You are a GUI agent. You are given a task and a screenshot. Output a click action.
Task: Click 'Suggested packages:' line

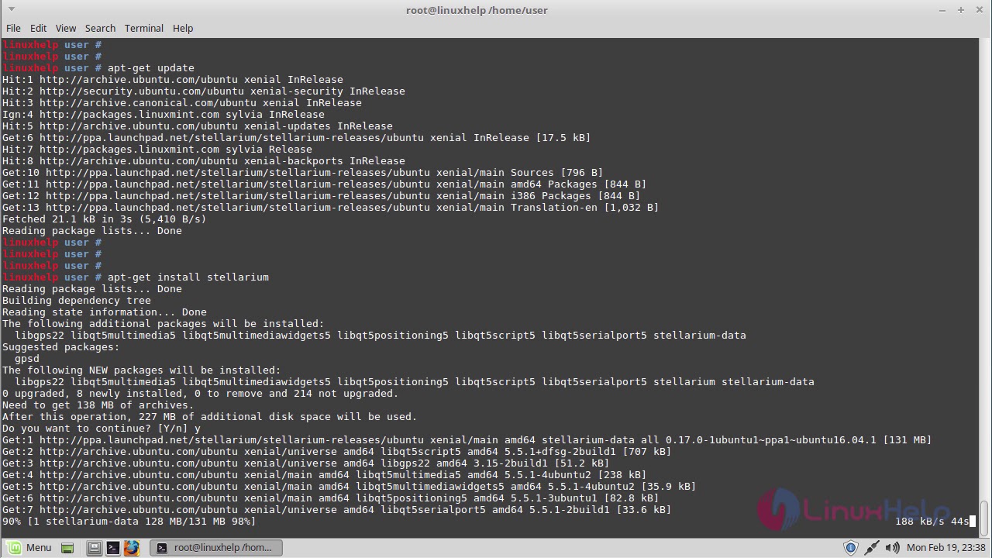point(61,346)
